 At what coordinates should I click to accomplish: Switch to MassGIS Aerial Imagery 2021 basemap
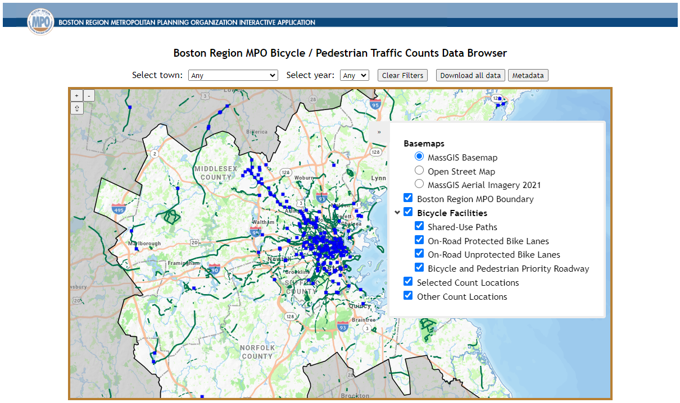tap(419, 184)
